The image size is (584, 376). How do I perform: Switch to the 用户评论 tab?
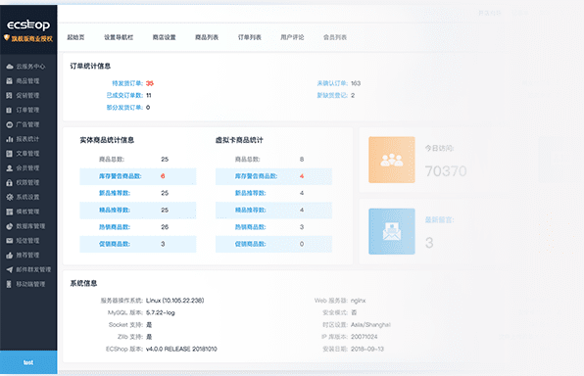[x=292, y=37]
